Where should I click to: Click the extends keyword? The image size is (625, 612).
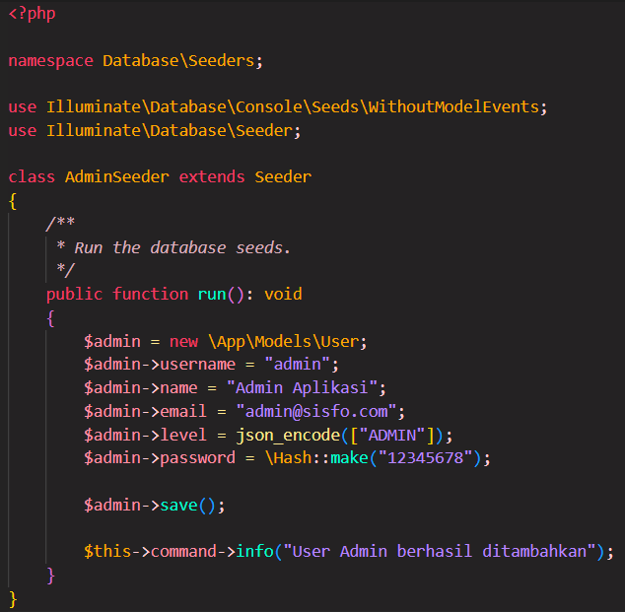coord(212,177)
